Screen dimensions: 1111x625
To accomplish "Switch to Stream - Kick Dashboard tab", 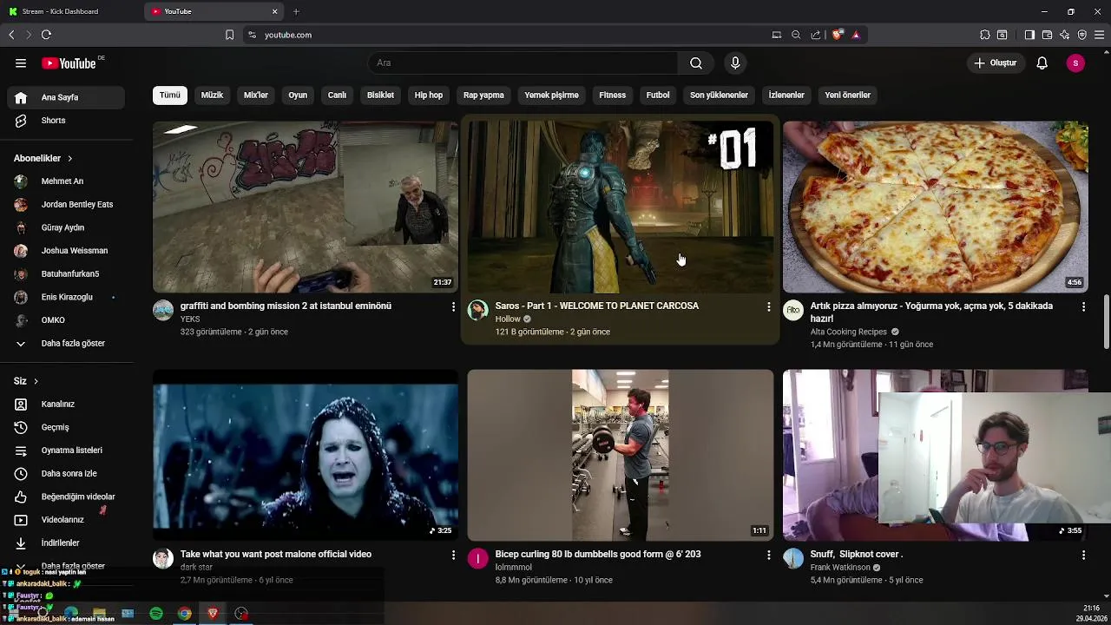I will (x=69, y=11).
